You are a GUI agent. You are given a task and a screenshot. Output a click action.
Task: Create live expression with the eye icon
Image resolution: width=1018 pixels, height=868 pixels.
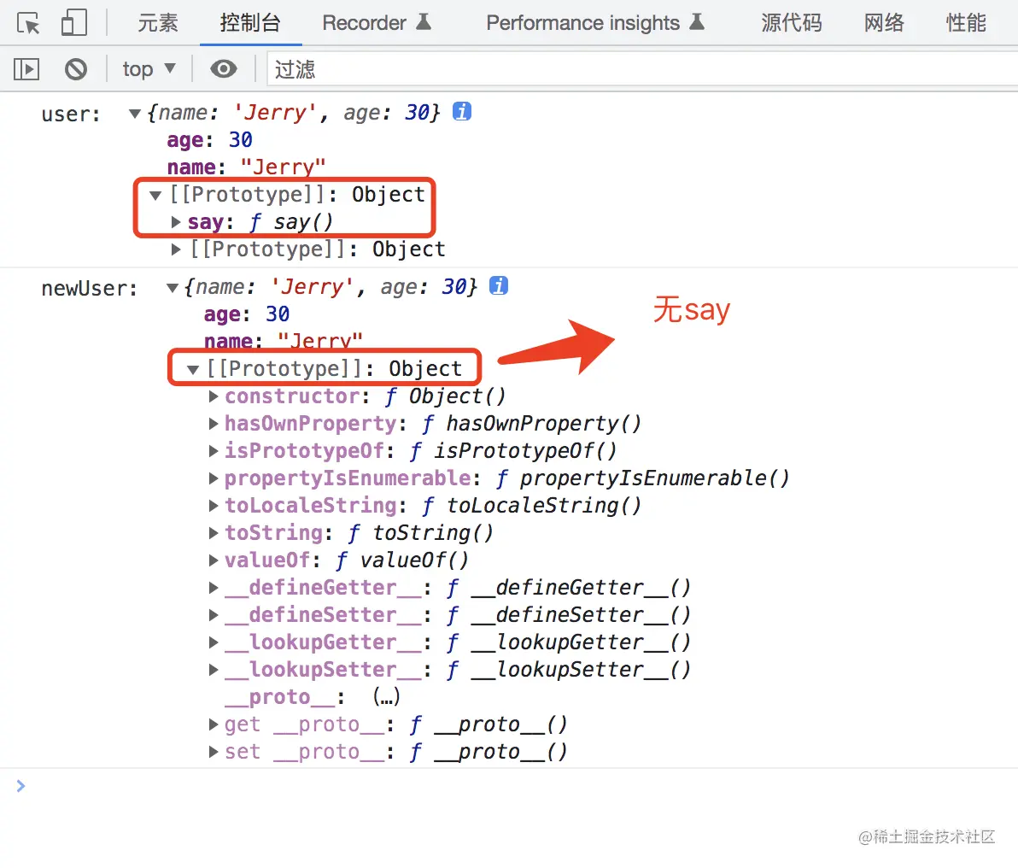224,69
